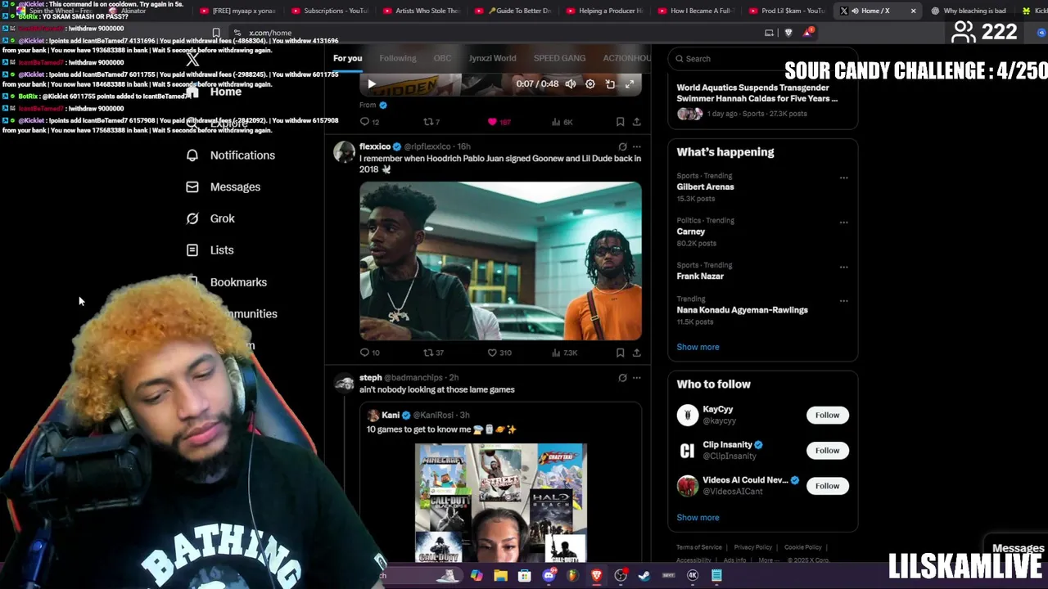Viewport: 1048px width, 589px height.
Task: Unlike the top post with 187 likes
Action: [x=499, y=122]
